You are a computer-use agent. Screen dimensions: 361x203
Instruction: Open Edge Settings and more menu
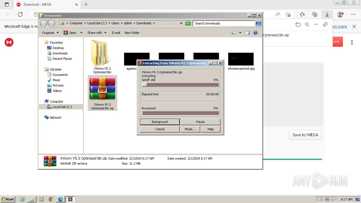point(353,14)
